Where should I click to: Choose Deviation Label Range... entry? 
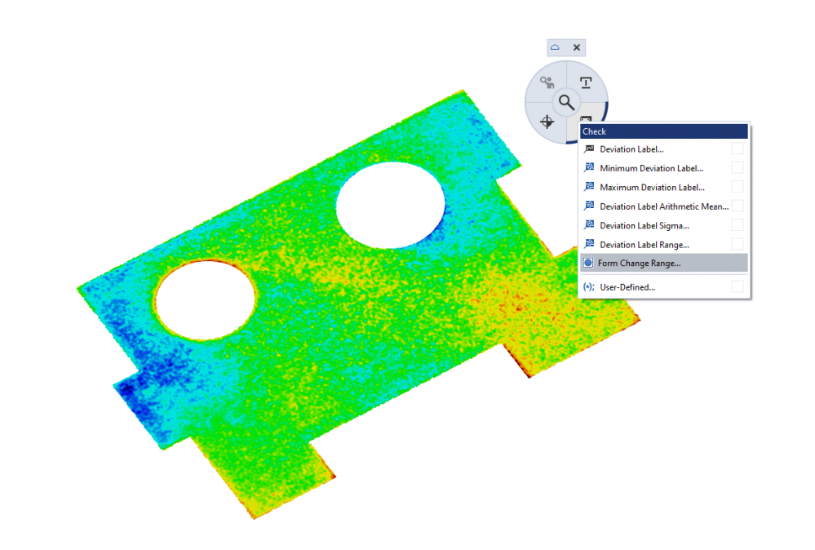pyautogui.click(x=664, y=244)
